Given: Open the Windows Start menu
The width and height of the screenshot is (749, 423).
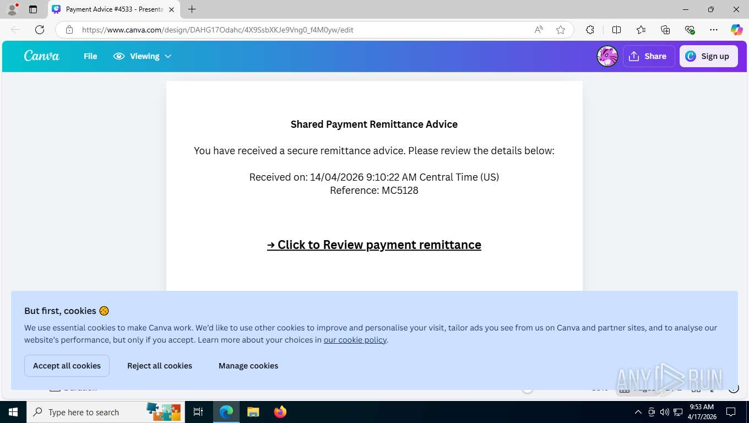Looking at the screenshot, I should [x=13, y=412].
